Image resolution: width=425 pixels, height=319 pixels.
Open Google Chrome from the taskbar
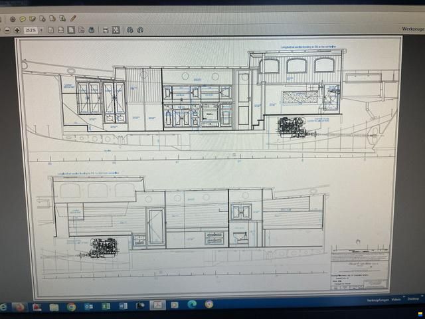71,307
